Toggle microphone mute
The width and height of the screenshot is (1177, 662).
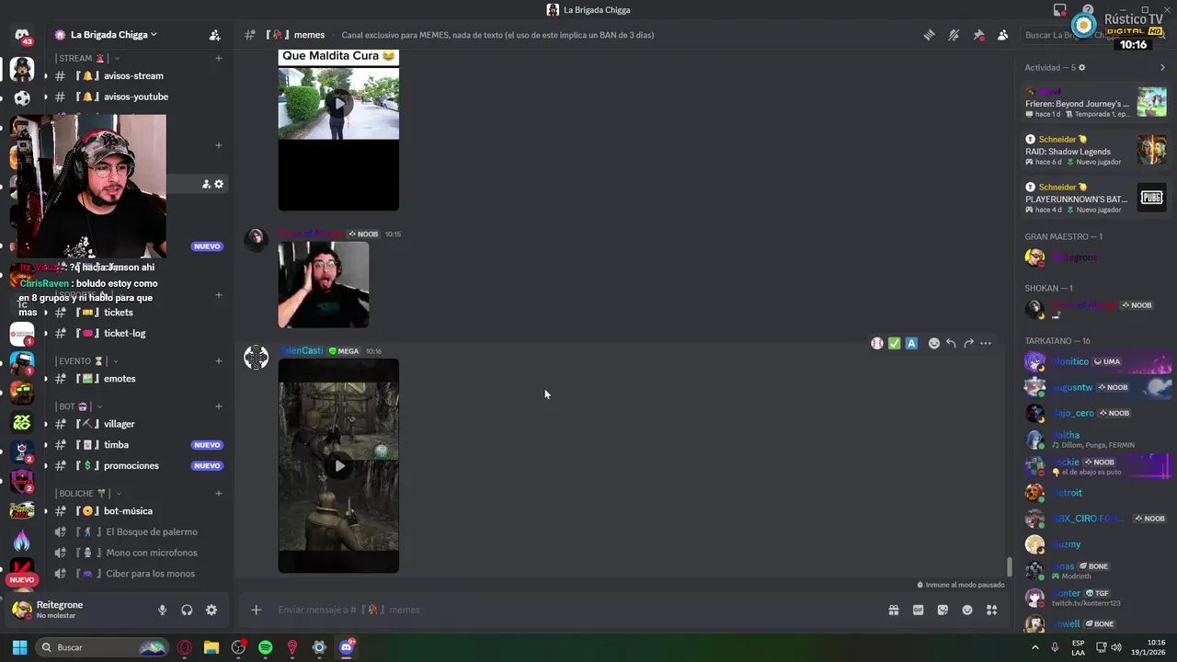[162, 610]
